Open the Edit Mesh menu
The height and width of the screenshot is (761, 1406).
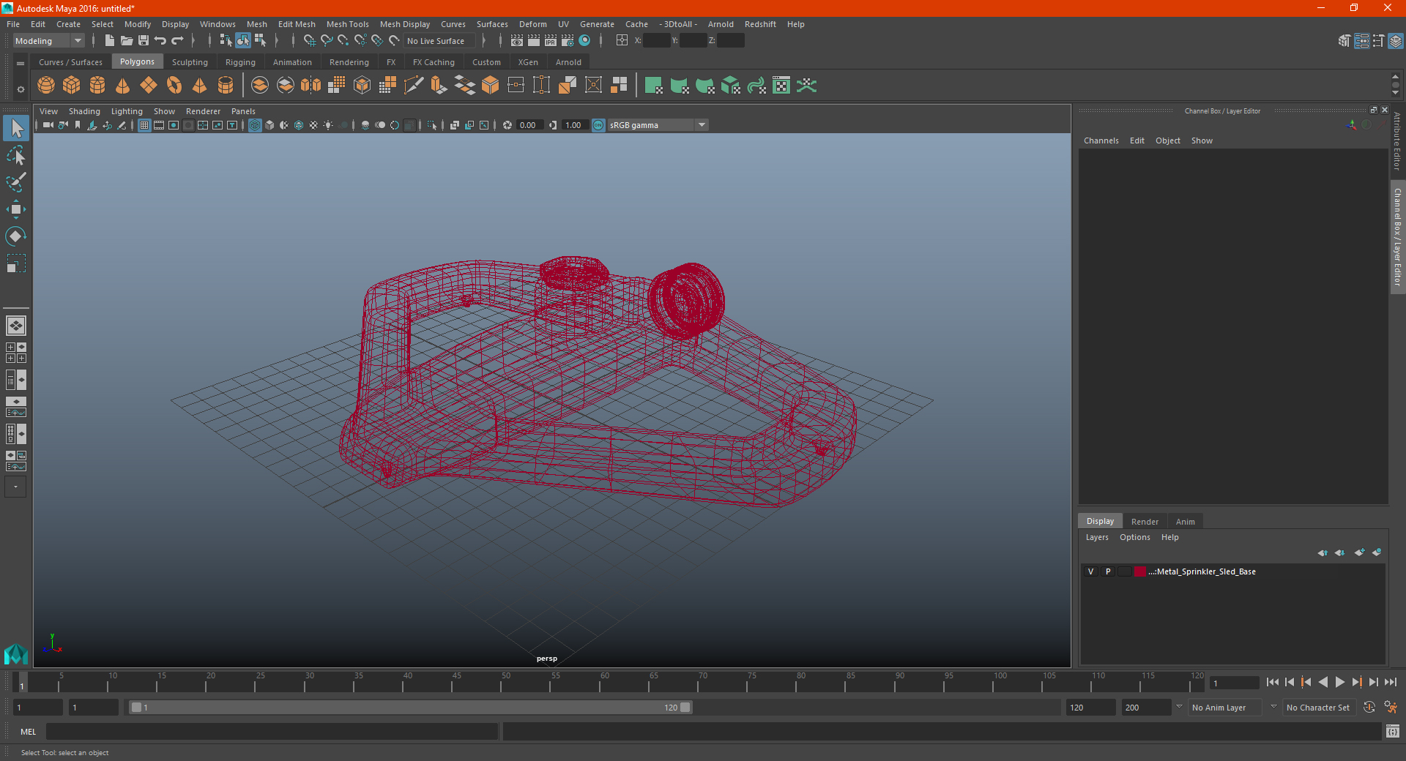coord(297,24)
